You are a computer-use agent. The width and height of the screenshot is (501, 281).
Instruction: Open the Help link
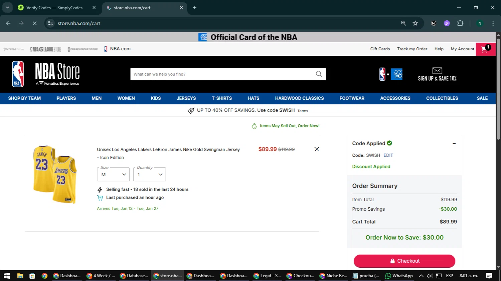(439, 49)
